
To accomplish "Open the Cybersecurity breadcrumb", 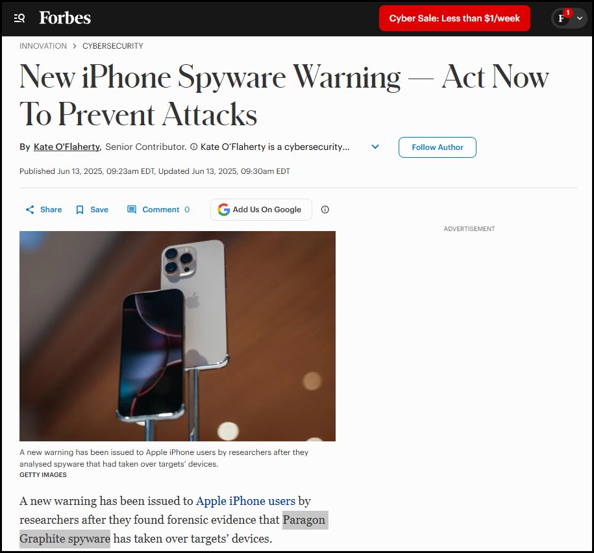I will click(113, 46).
